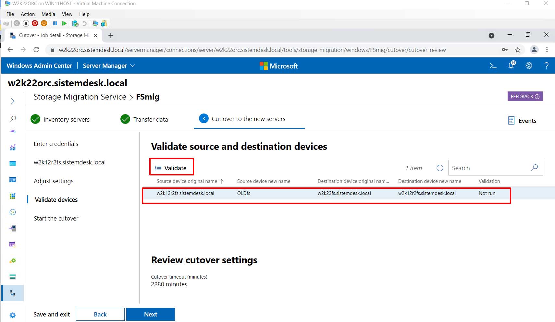The image size is (555, 322).
Task: Open the Services gears icon in sidebar
Action: [13, 261]
